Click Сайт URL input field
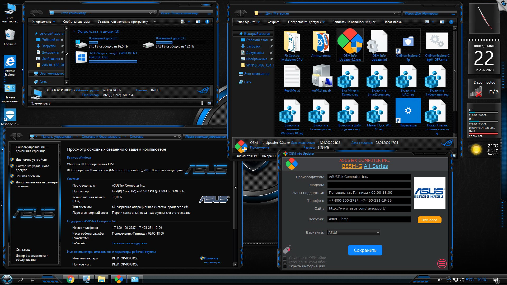Viewport: 507px width, 285px height. [x=369, y=209]
